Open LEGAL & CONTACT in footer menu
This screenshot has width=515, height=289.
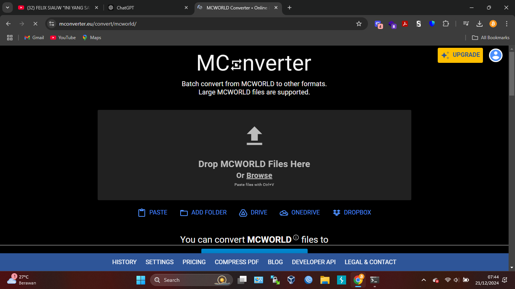coord(371,262)
